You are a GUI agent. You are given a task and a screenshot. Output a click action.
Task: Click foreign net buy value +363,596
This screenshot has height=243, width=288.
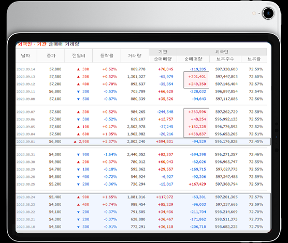(x=197, y=112)
